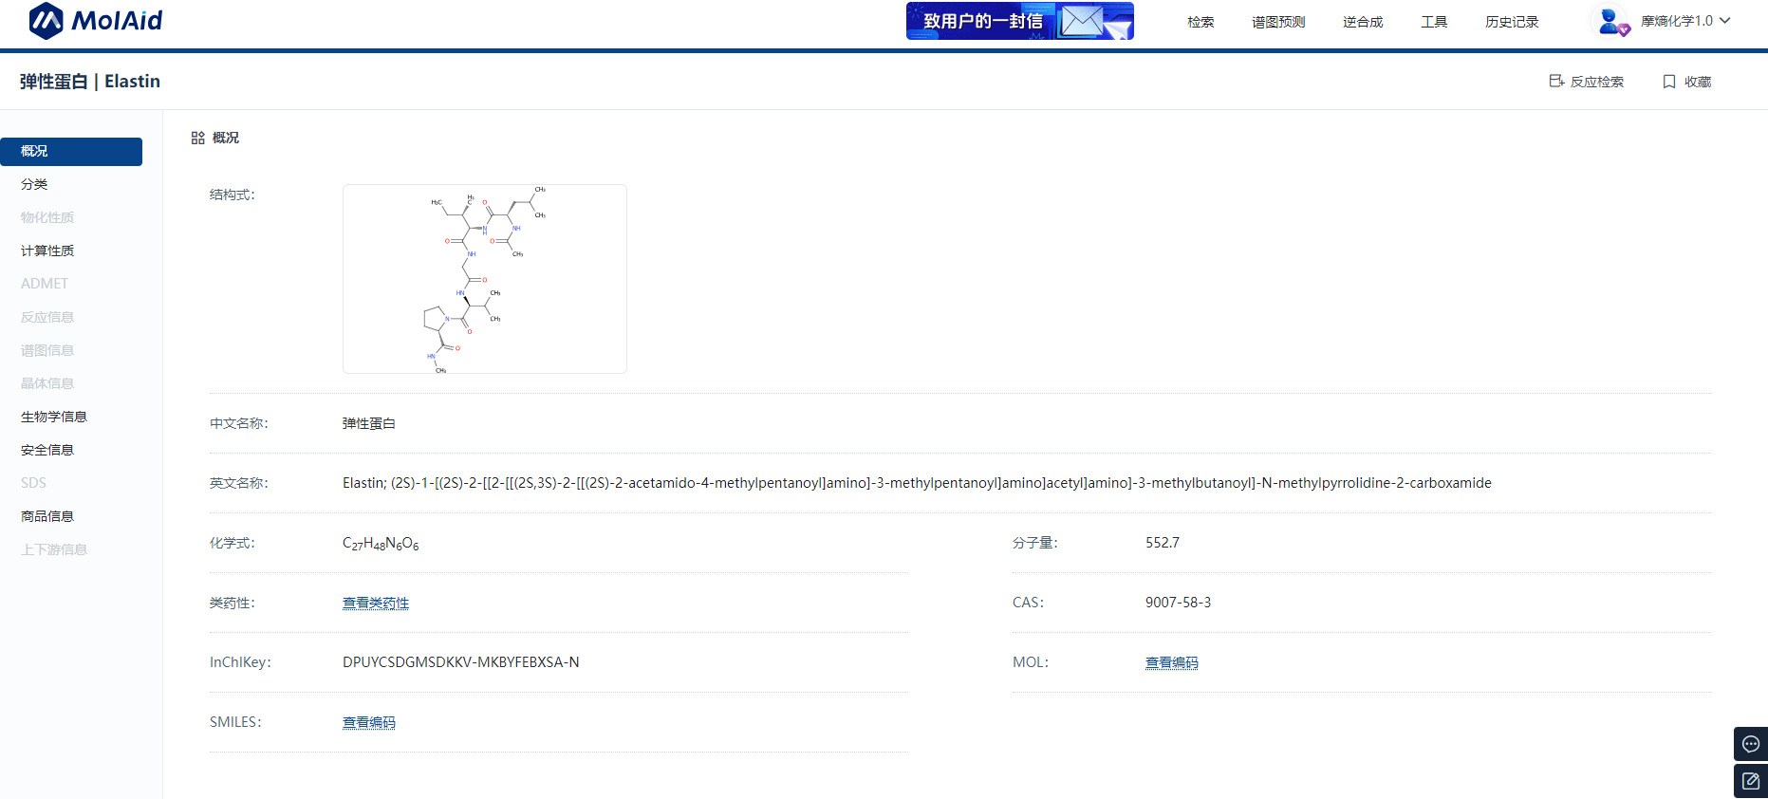Viewport: 1768px width, 799px height.
Task: Open the chat bubble support icon
Action: [x=1751, y=744]
